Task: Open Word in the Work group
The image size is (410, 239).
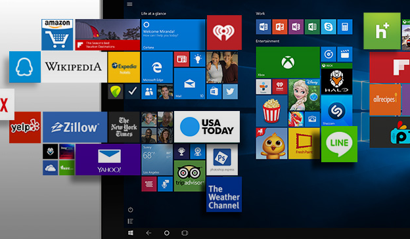Action: 263,27
